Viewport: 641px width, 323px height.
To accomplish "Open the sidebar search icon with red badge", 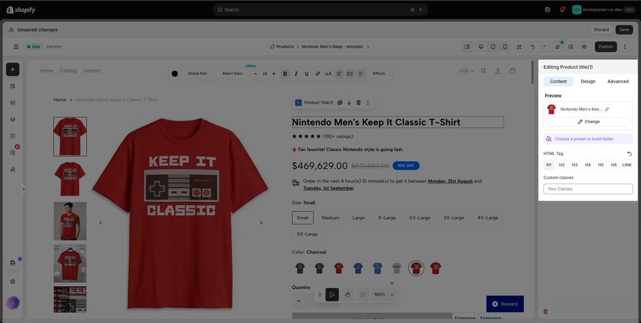I will coord(13,153).
